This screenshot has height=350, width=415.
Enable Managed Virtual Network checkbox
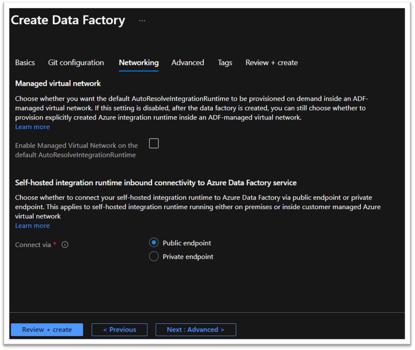coord(154,143)
